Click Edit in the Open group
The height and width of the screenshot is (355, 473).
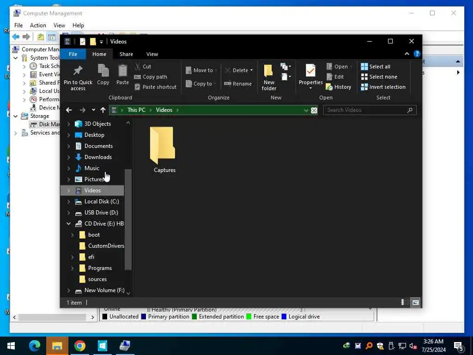[x=335, y=77]
